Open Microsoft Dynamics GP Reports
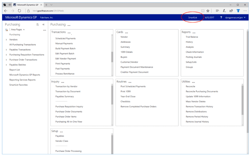The image size is (251, 157). (25, 75)
